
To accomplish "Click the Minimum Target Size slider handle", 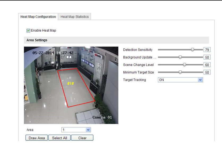I will coord(180,72).
